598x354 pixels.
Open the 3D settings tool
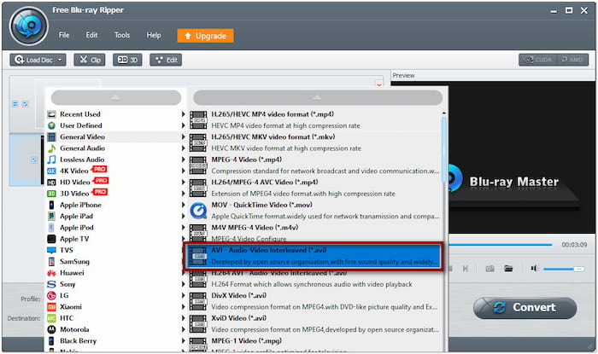128,60
